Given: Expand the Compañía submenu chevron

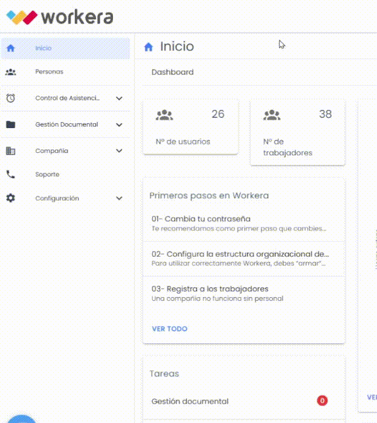Looking at the screenshot, I should click(119, 151).
